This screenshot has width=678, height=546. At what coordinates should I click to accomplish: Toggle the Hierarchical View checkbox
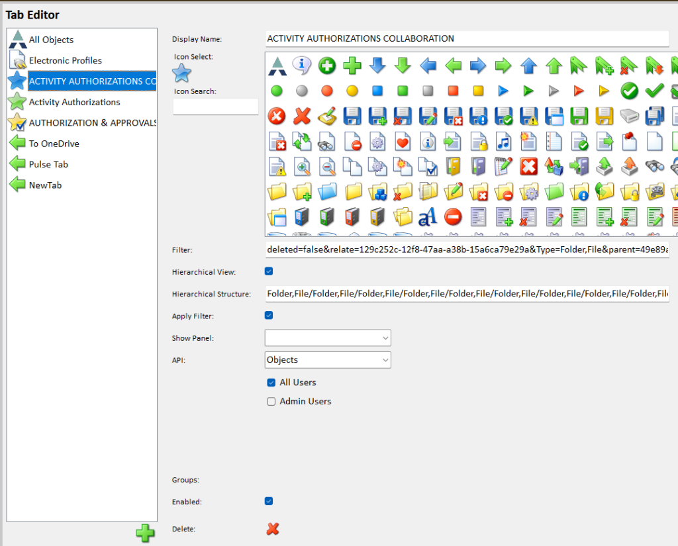pyautogui.click(x=269, y=271)
